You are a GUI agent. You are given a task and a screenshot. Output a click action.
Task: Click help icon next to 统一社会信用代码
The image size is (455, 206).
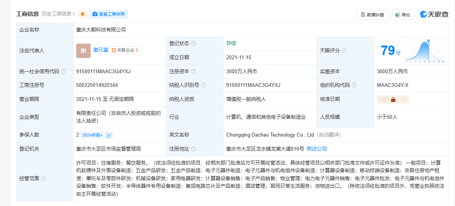point(63,71)
